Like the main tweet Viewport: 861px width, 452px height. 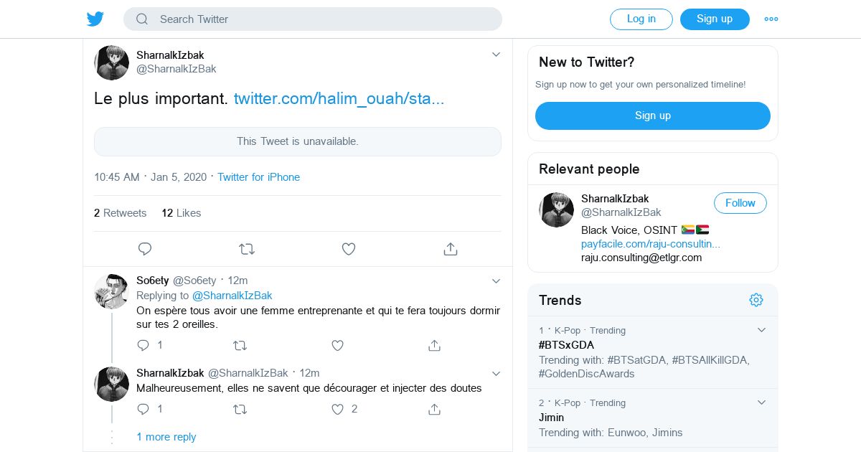(x=349, y=249)
